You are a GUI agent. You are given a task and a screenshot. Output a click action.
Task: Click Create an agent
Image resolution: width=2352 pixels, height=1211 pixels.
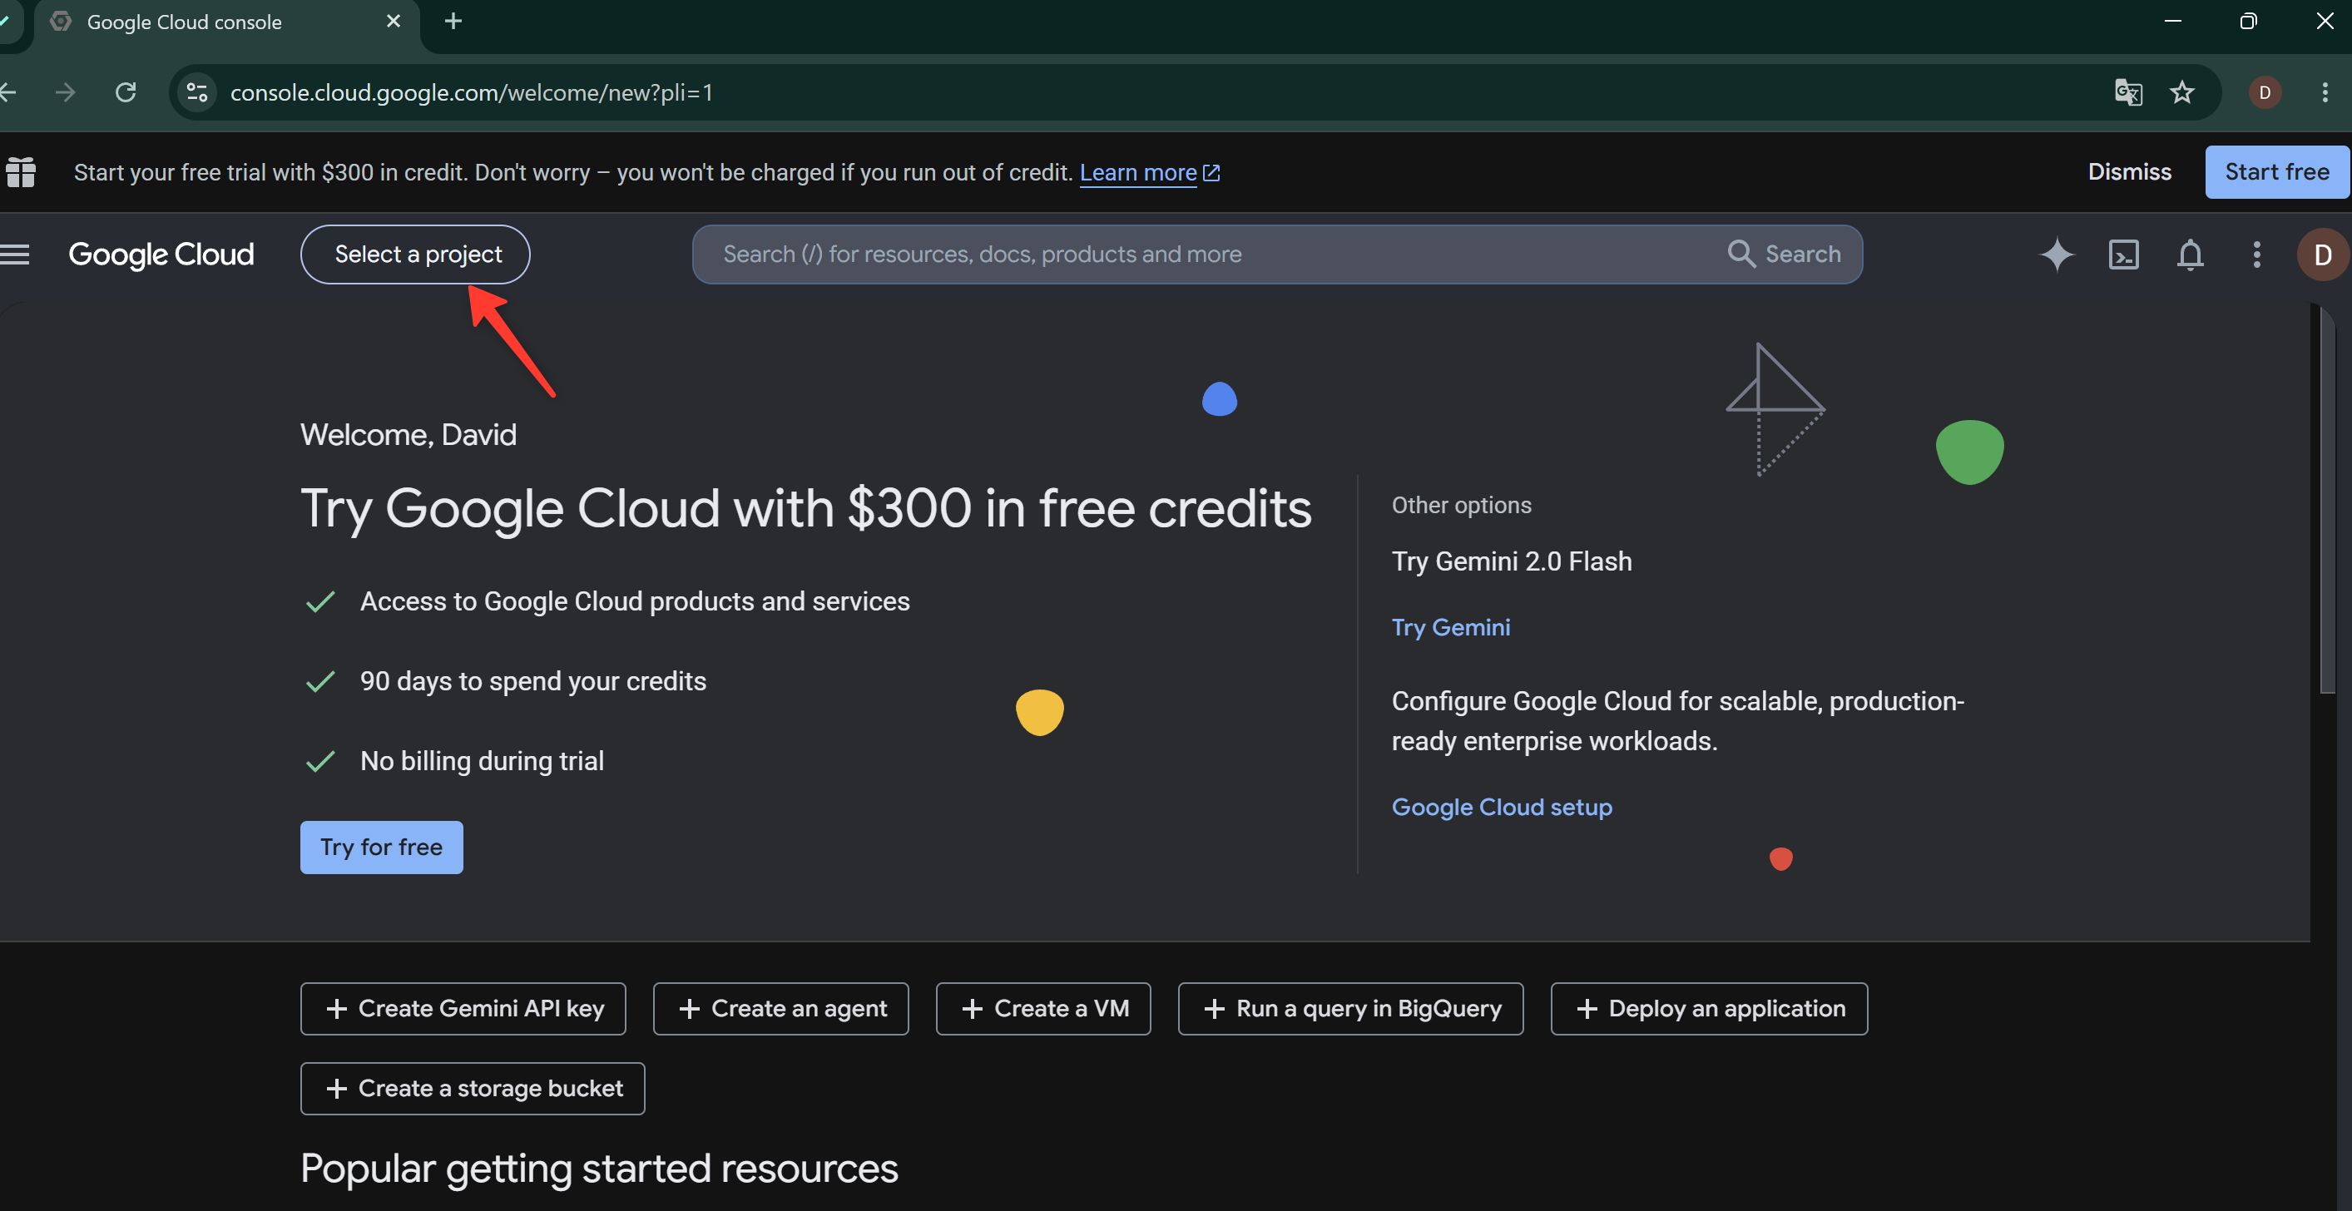(x=780, y=1008)
